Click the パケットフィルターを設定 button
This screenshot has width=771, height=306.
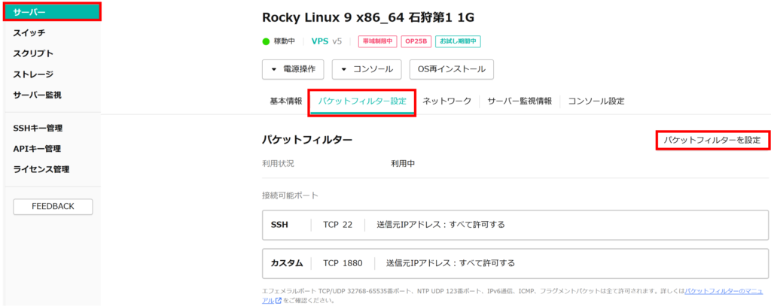(712, 140)
